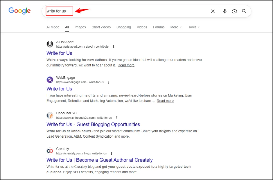This screenshot has height=180, width=273.
Task: Open A List Apart's Write for Us link
Action: (x=59, y=53)
